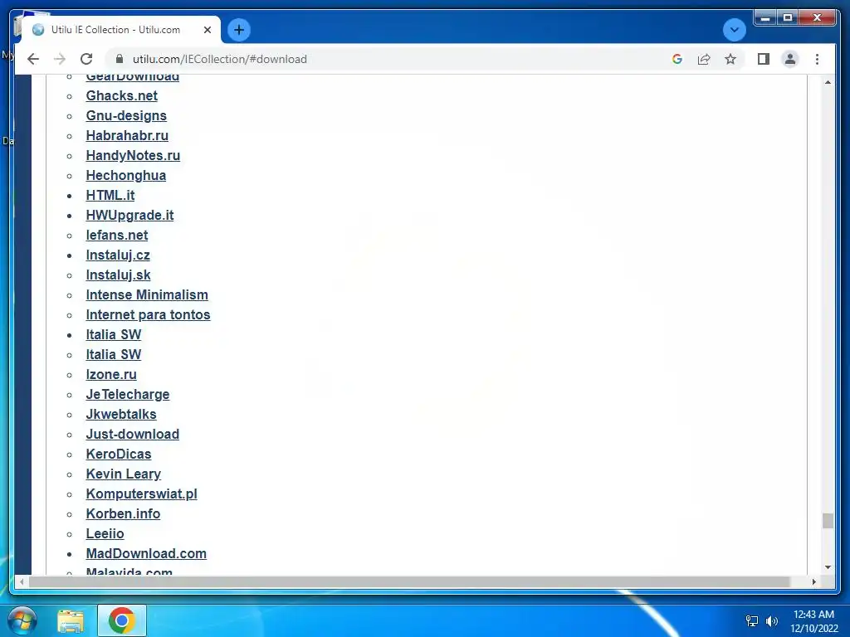Visit the Kevin Leary link
This screenshot has width=850, height=637.
coord(123,474)
